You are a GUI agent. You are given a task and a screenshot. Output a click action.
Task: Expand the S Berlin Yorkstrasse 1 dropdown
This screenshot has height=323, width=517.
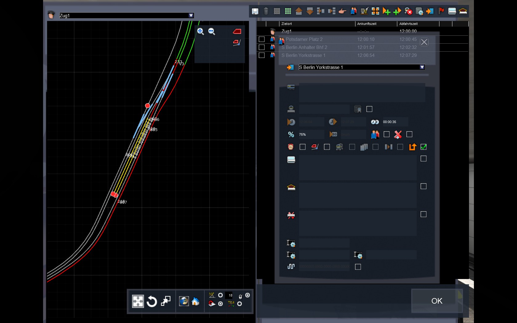(422, 67)
